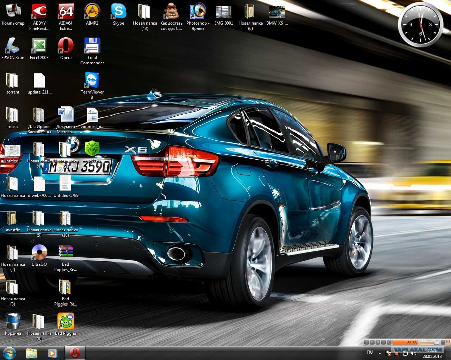The image size is (451, 360).
Task: Pause playback in the AIMP mini-player
Action: [372, 342]
